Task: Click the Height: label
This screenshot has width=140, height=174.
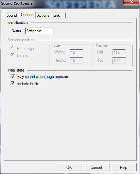Action: (60, 60)
